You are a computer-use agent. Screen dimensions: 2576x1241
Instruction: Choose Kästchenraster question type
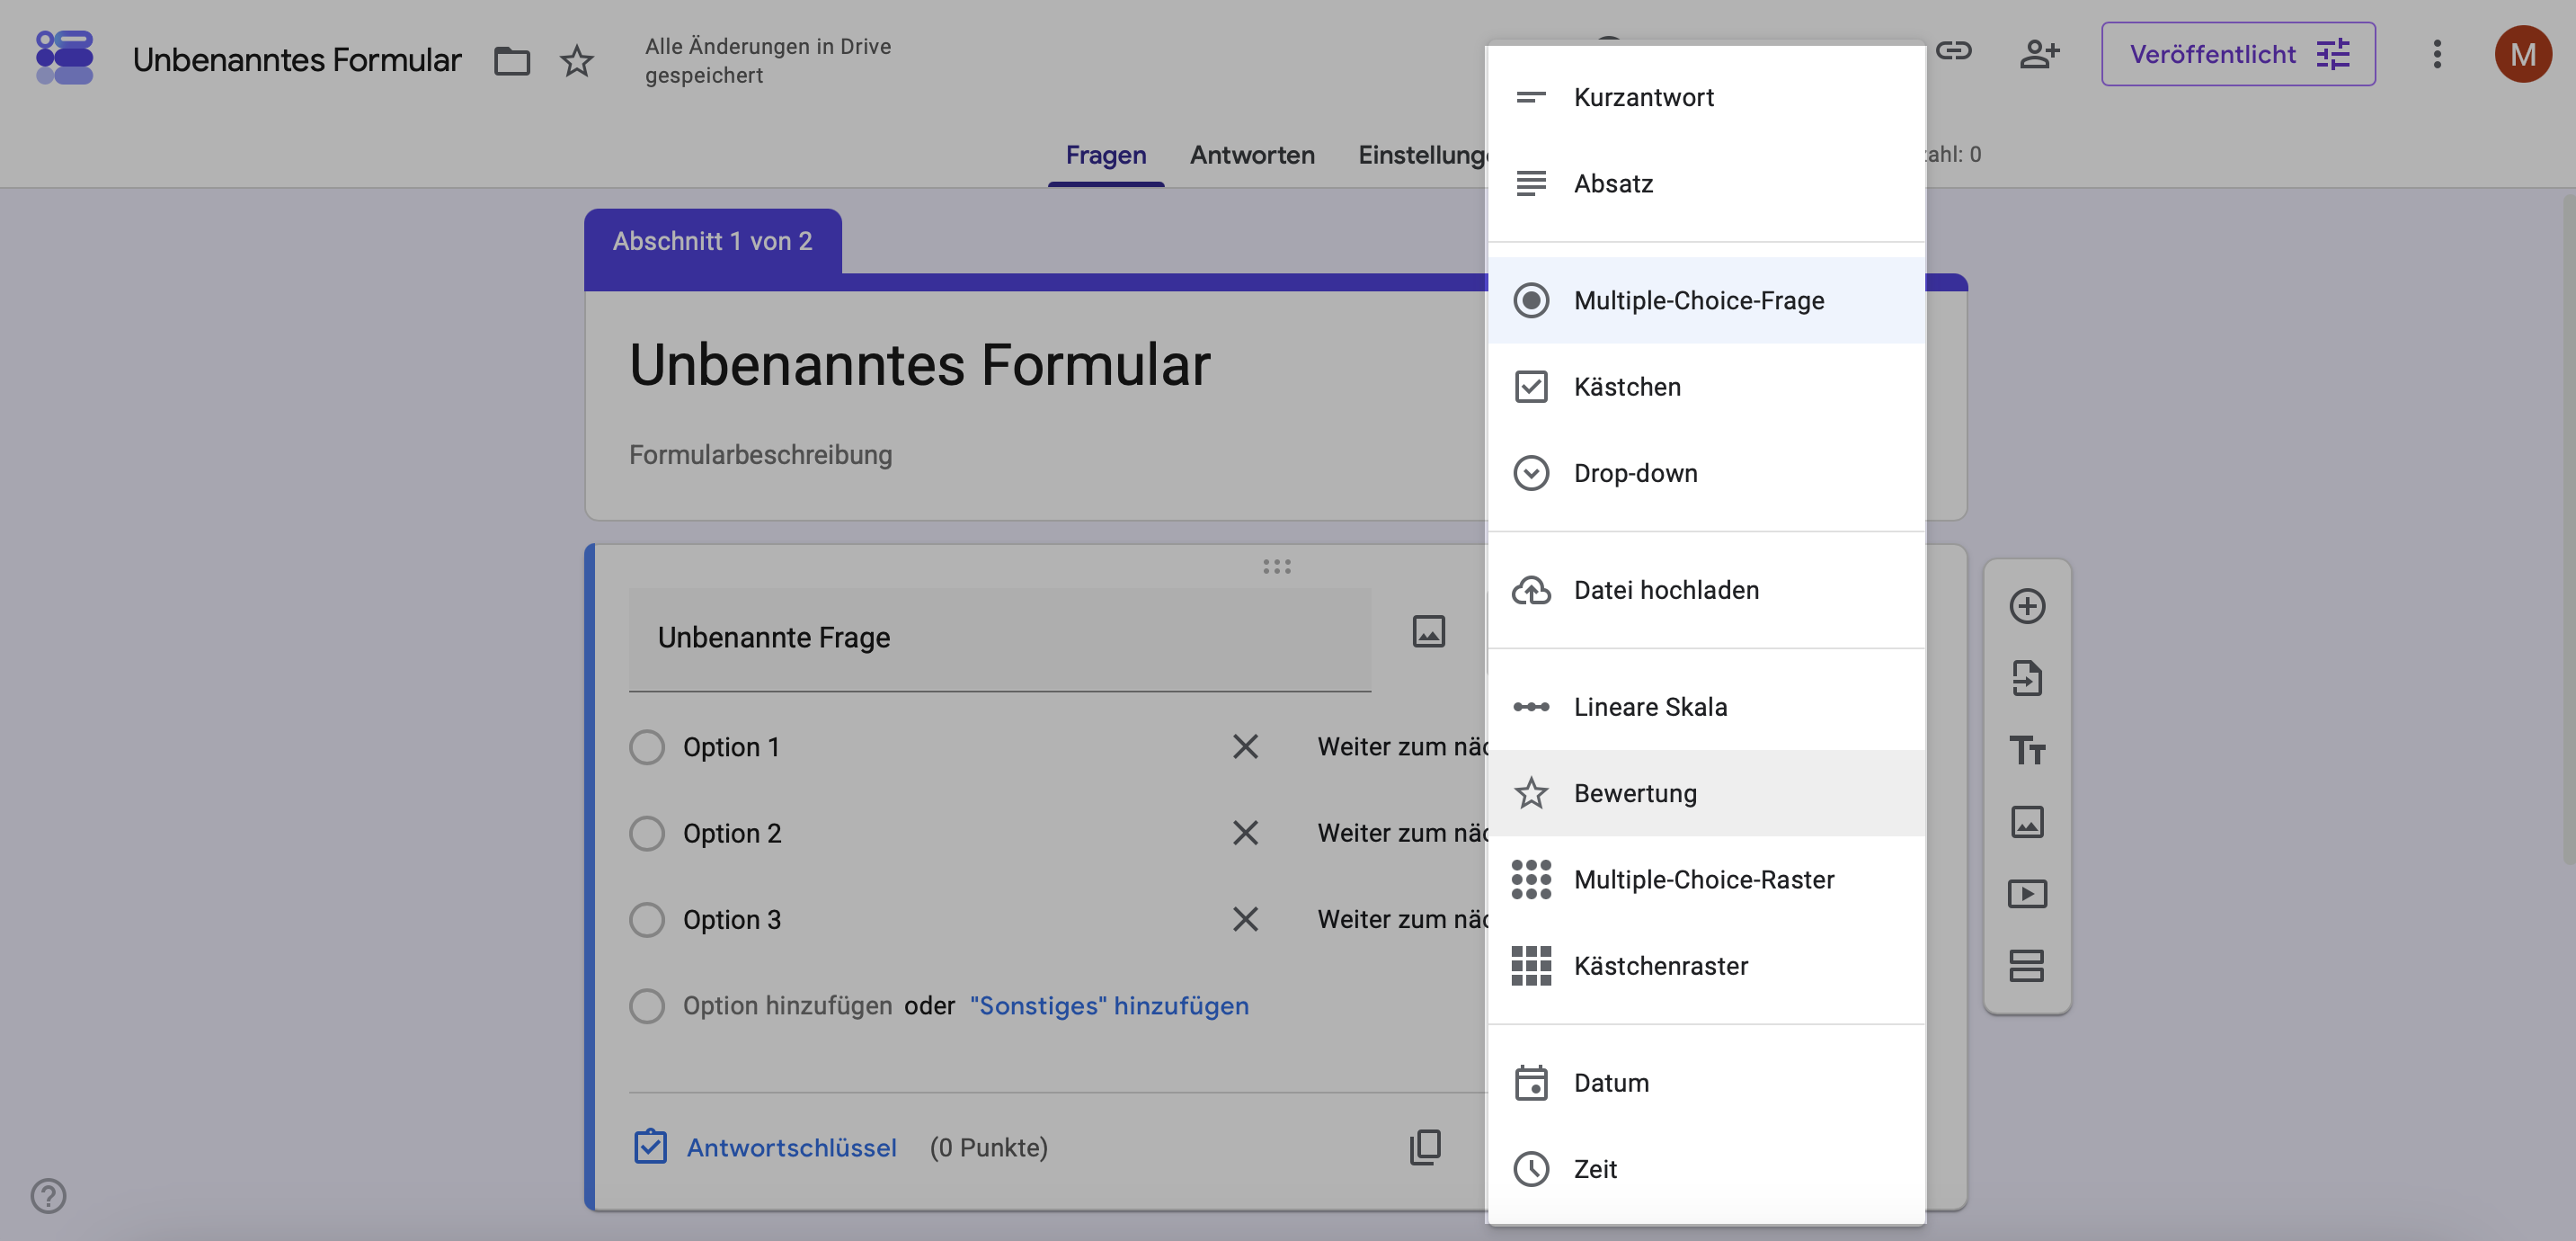[x=1706, y=965]
